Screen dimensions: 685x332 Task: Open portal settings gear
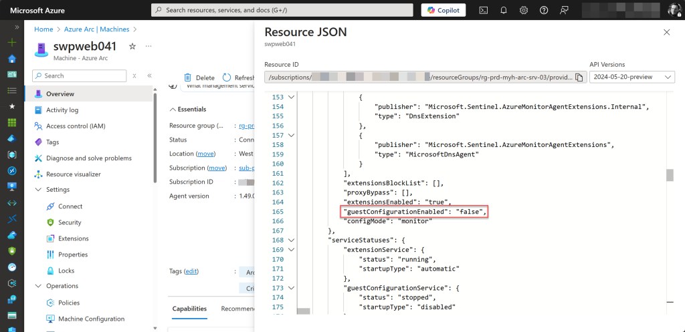pos(524,10)
